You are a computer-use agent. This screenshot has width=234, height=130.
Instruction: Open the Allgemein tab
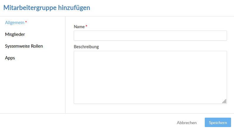[x=15, y=23]
